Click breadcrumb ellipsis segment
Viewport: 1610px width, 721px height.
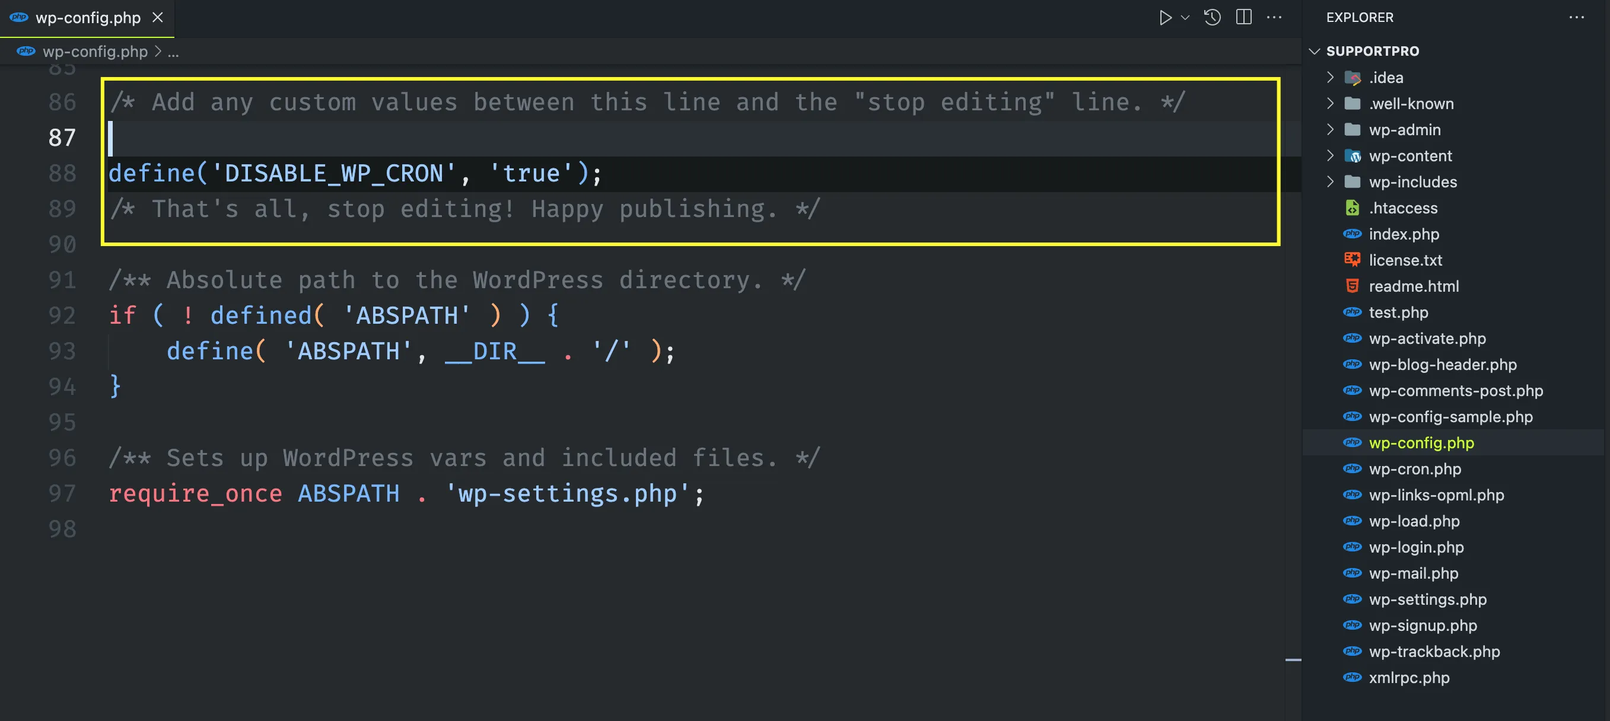pyautogui.click(x=173, y=53)
